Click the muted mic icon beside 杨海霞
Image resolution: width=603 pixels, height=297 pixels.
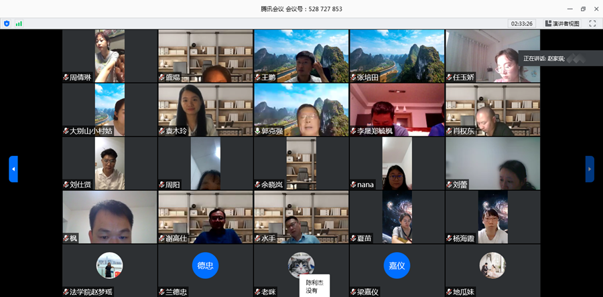click(450, 238)
